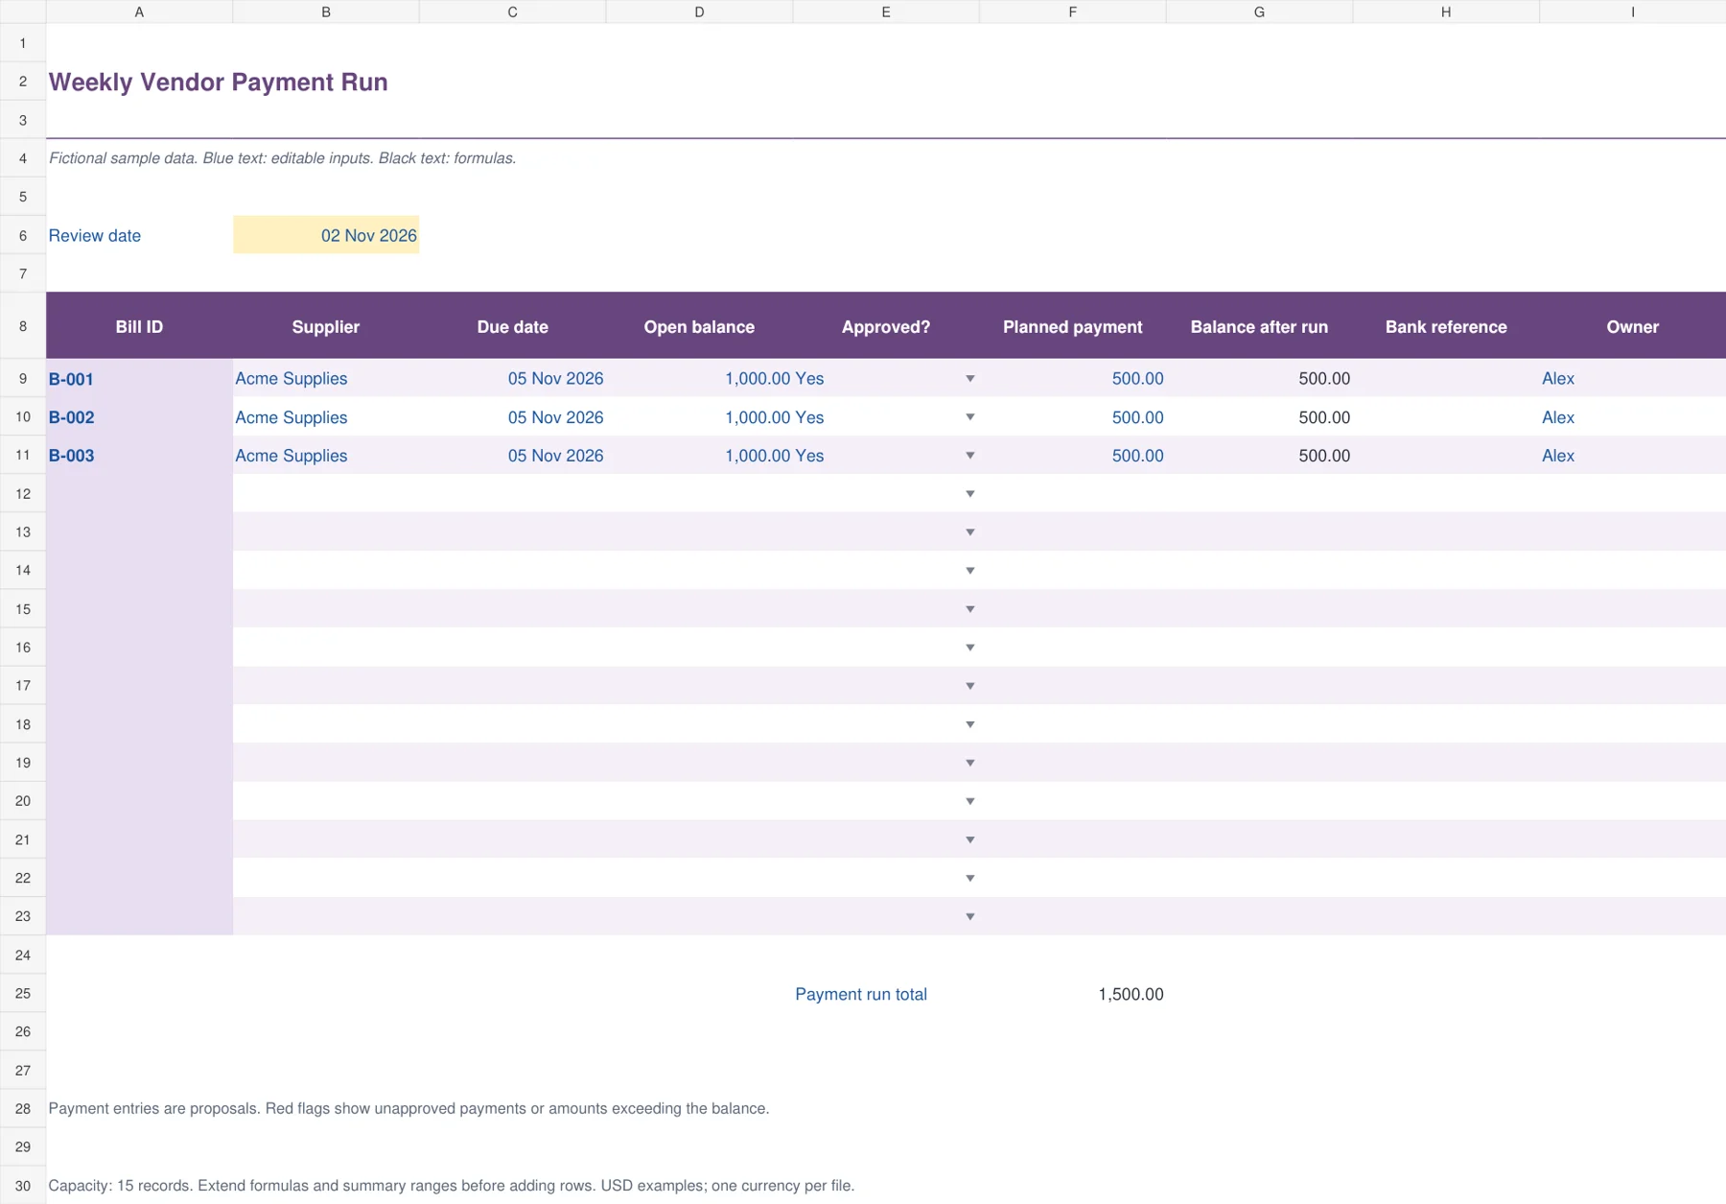Image resolution: width=1726 pixels, height=1204 pixels.
Task: Select the owner Alex cell in row 11
Action: [1632, 456]
